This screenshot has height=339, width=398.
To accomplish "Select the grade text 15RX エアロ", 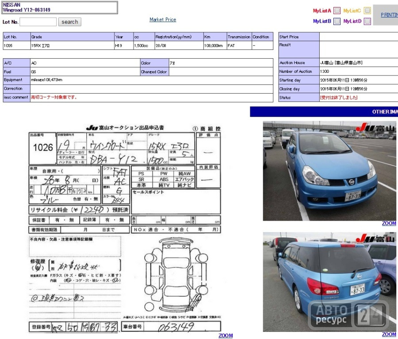I will 40,45.
